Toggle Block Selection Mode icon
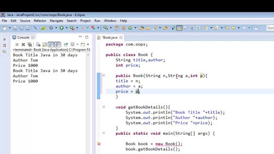Image resolution: width=274 pixels, height=154 pixels. 192,28
